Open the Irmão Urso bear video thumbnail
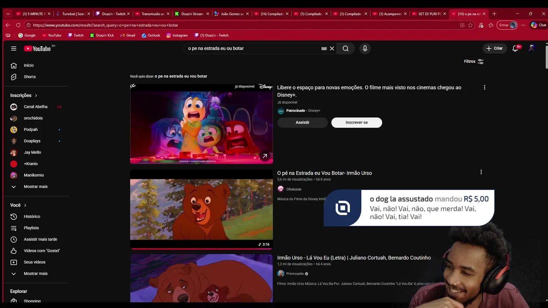Image resolution: width=548 pixels, height=308 pixels. (x=201, y=209)
